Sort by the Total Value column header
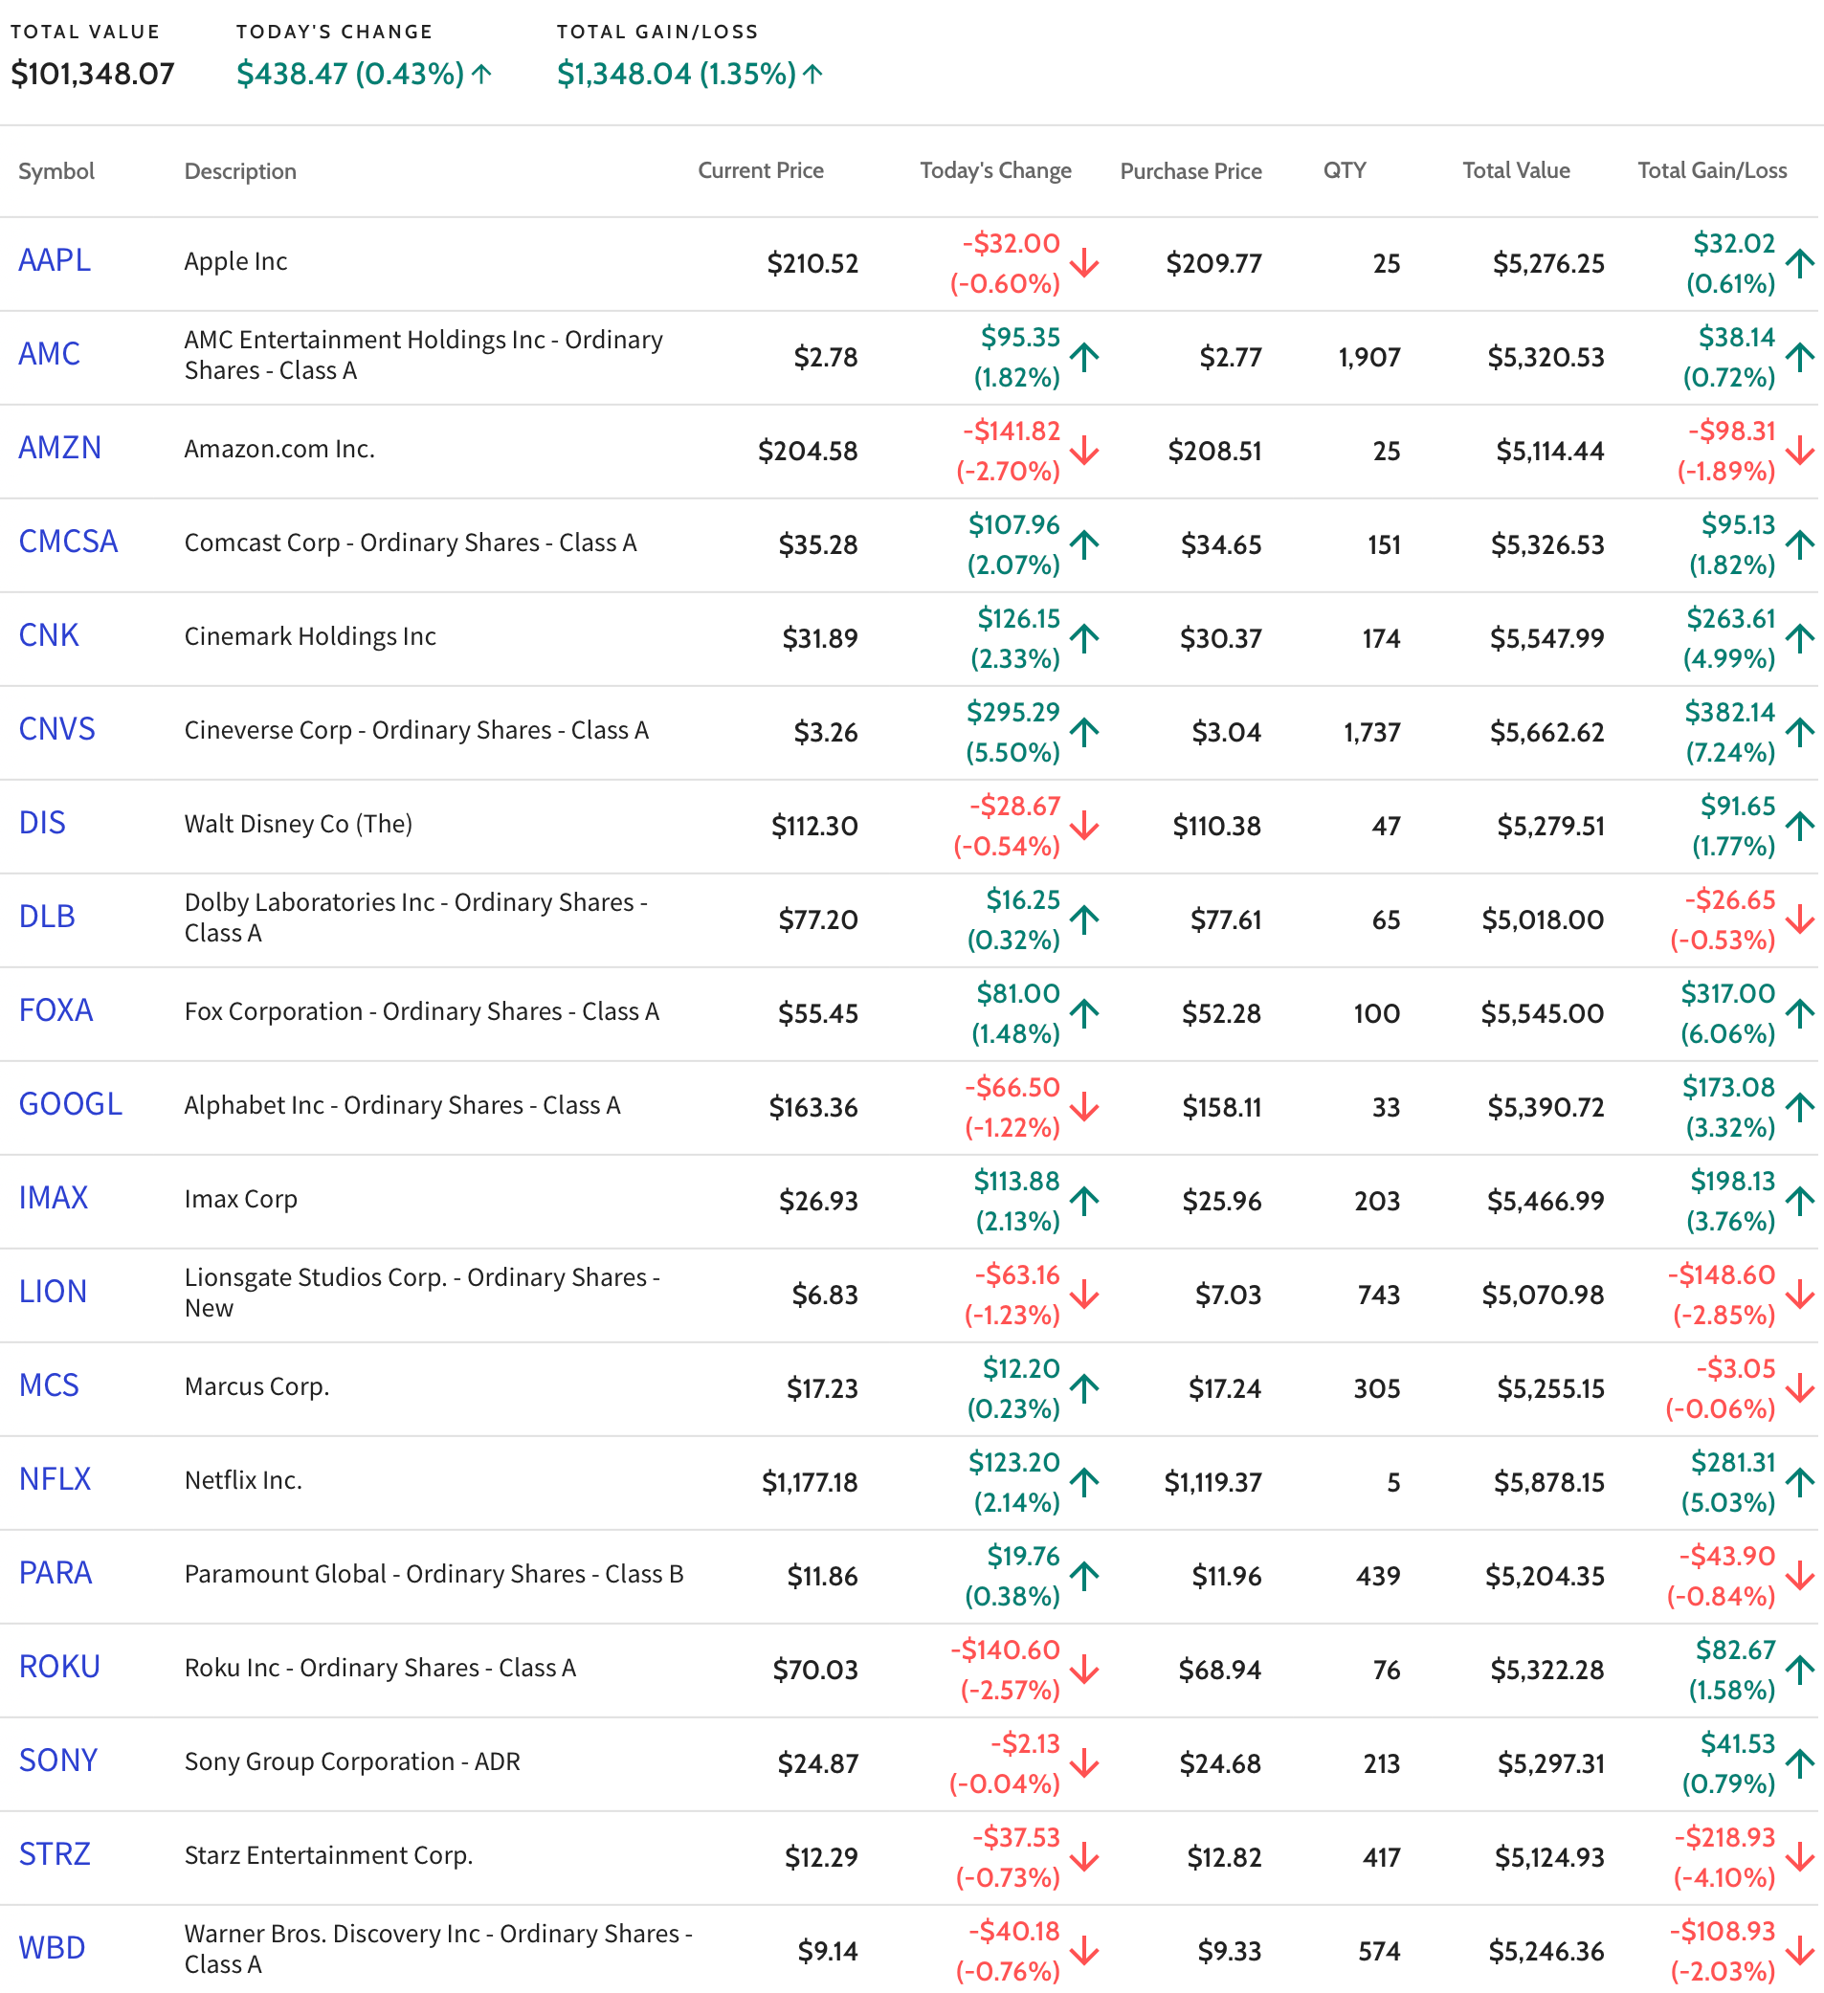The height and width of the screenshot is (1993, 1824). pyautogui.click(x=1517, y=171)
